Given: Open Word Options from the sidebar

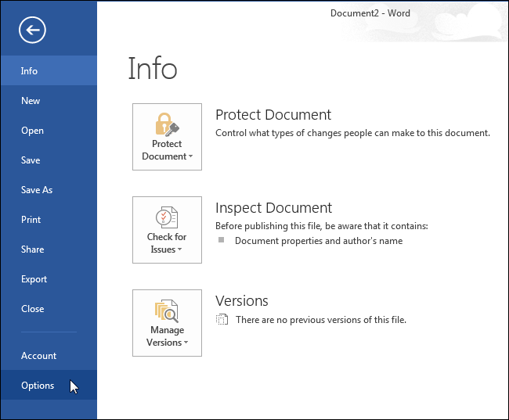Looking at the screenshot, I should point(38,386).
